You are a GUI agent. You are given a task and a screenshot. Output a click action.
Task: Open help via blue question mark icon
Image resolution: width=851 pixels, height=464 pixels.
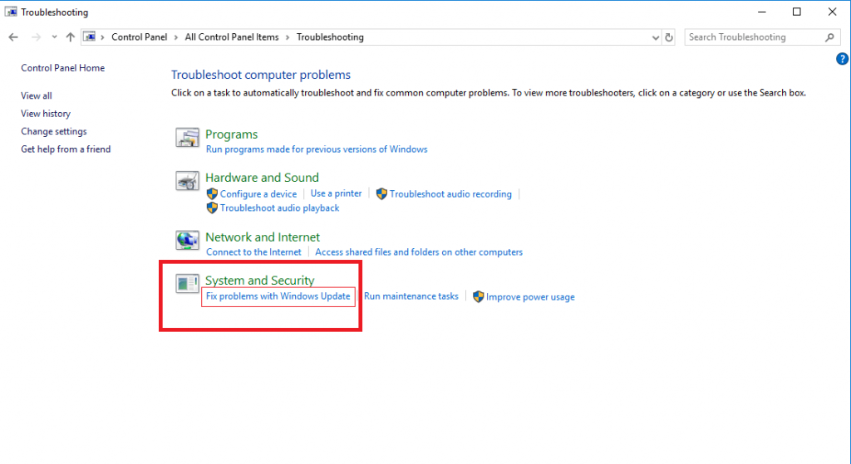(x=842, y=59)
